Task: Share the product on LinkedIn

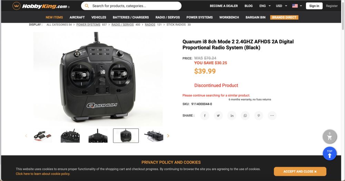Action: coord(232,115)
